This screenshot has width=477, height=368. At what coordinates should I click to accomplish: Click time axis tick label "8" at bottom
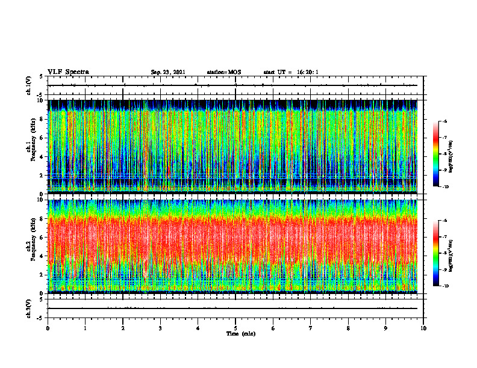(348, 328)
